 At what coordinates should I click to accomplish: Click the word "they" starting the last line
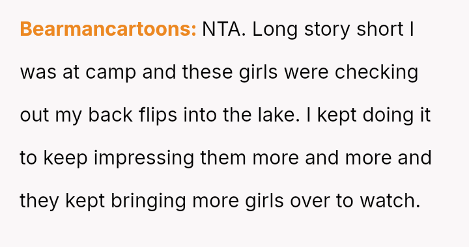tap(39, 201)
